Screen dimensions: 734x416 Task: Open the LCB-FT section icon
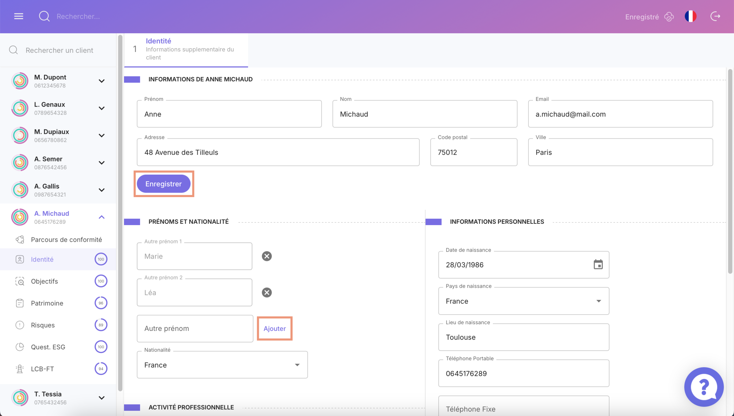(x=20, y=369)
